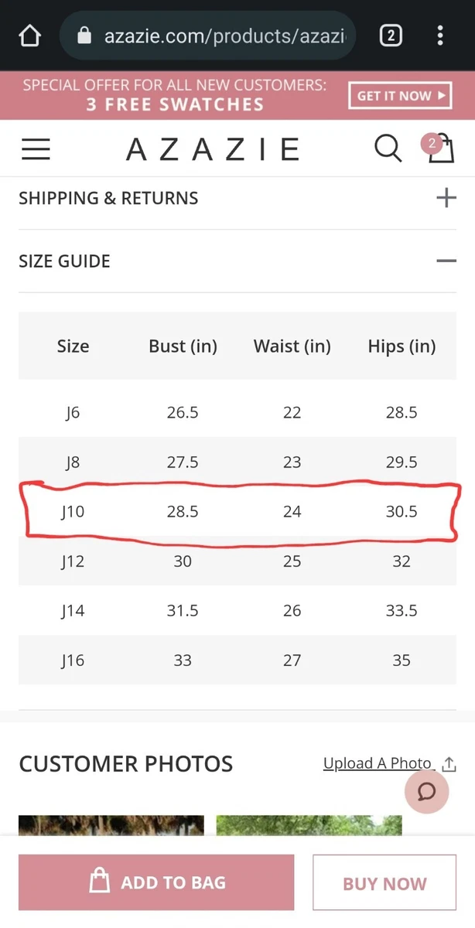Open the shopping bag with 2 items
The image size is (475, 928).
pos(439,147)
